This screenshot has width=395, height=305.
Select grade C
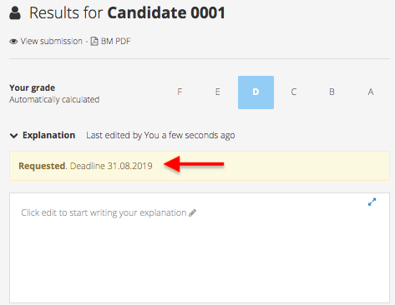tap(294, 92)
